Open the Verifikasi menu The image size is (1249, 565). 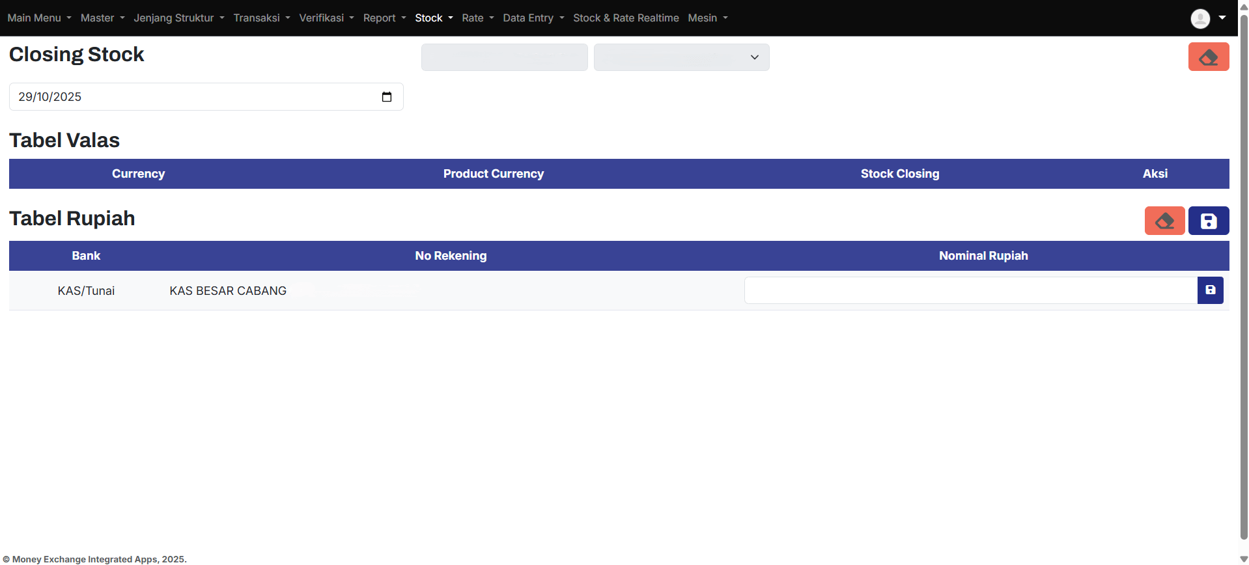[326, 18]
